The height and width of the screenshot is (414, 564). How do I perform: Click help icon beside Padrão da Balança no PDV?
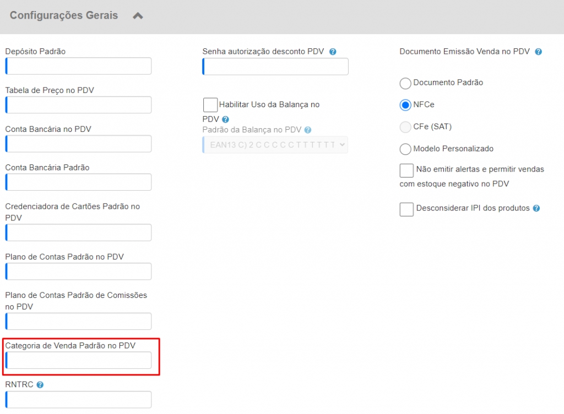308,130
